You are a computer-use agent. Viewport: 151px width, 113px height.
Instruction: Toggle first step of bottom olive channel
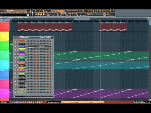coord(29,92)
